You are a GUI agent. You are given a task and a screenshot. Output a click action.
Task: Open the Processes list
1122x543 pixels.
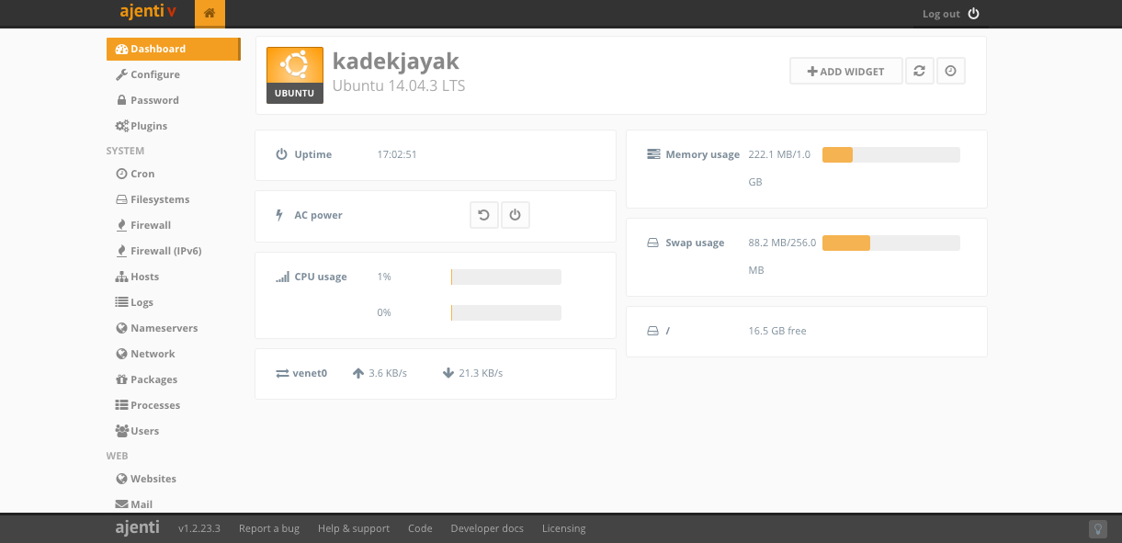pos(155,405)
